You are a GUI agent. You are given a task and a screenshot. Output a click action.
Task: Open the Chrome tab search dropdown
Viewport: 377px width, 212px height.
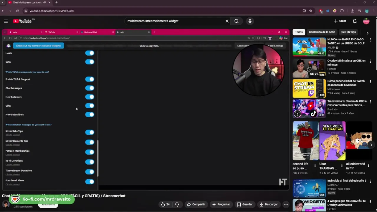pos(3,2)
